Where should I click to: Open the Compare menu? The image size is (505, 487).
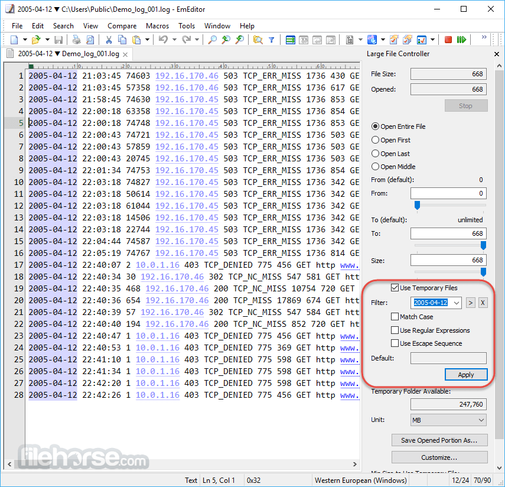pos(122,26)
